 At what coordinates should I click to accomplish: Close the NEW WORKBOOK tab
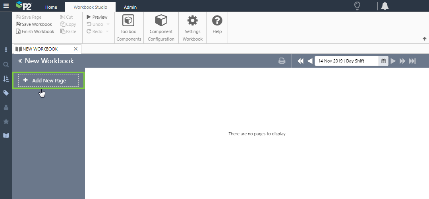coord(76,49)
